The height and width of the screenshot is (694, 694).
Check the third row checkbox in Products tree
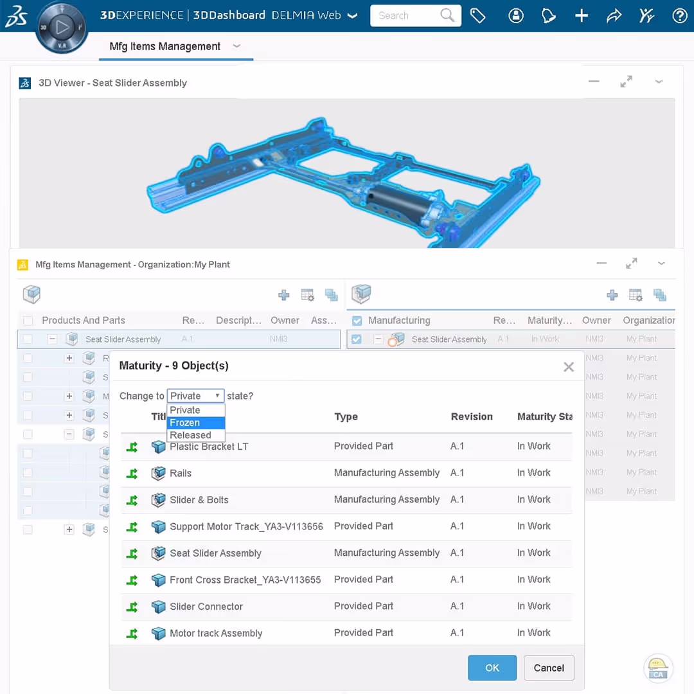click(28, 377)
